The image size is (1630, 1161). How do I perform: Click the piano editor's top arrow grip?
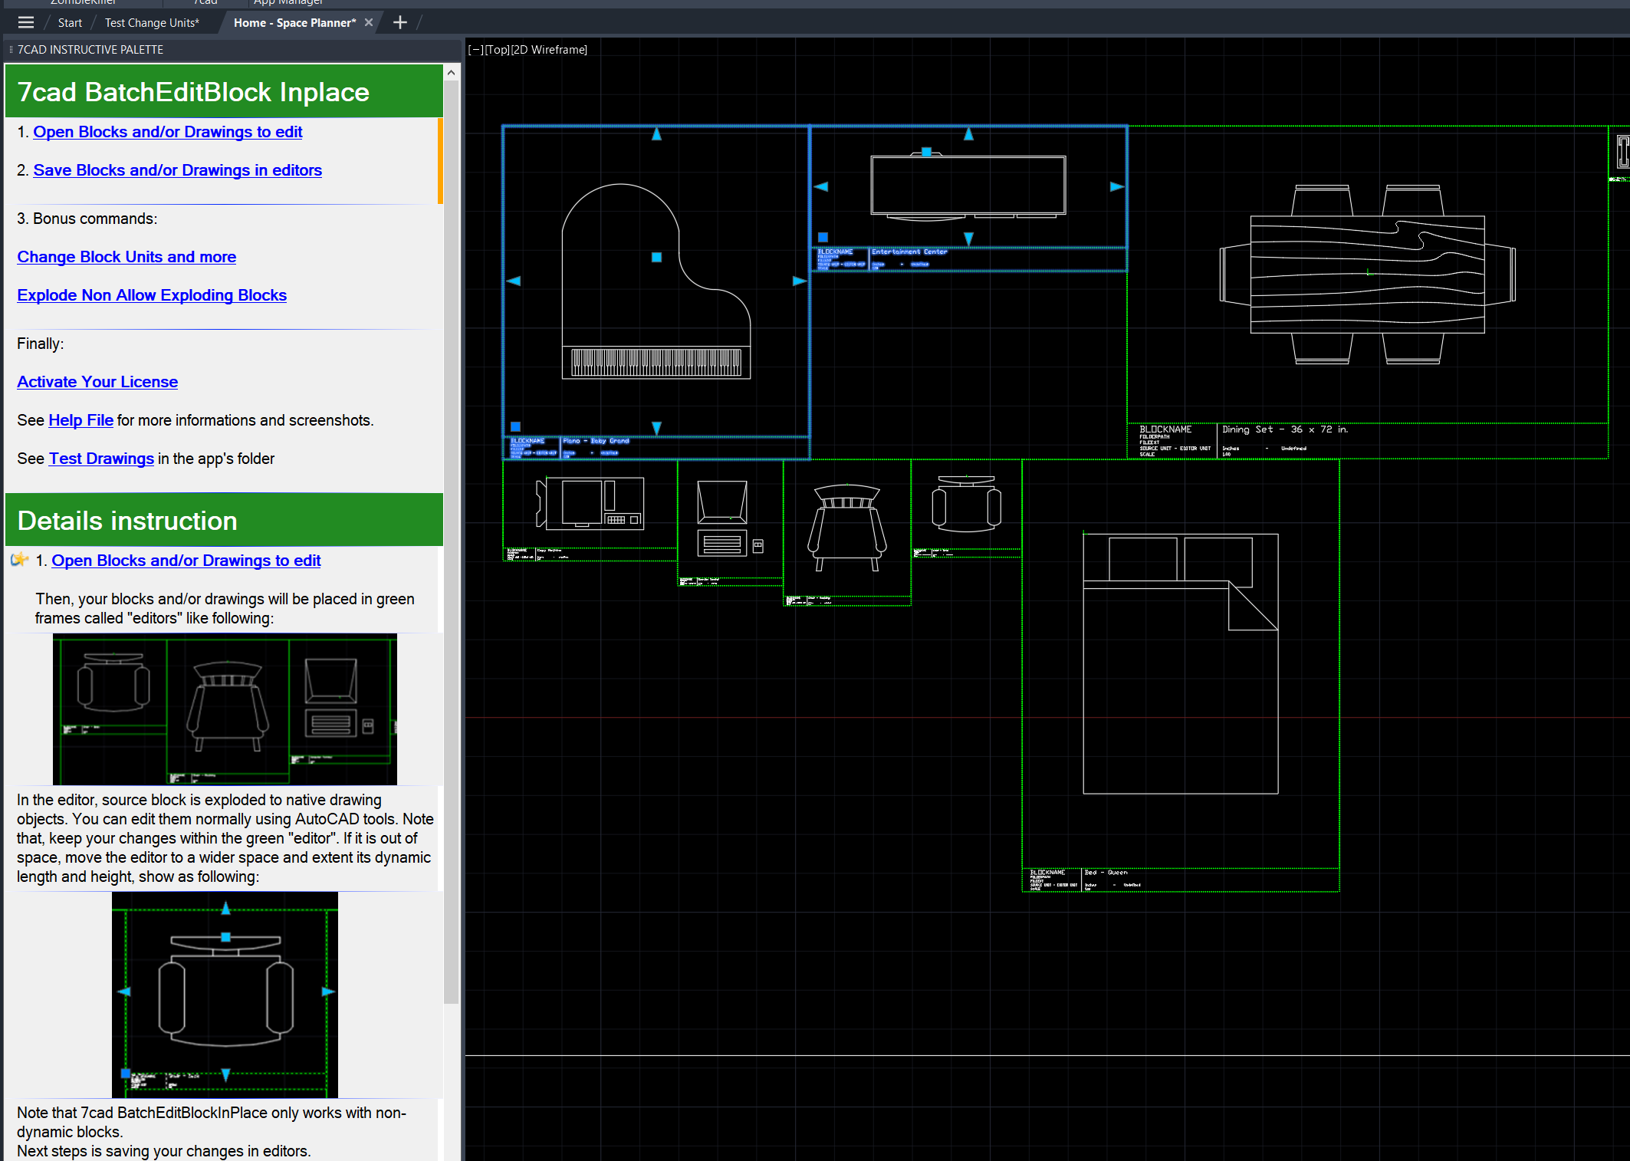coord(656,134)
